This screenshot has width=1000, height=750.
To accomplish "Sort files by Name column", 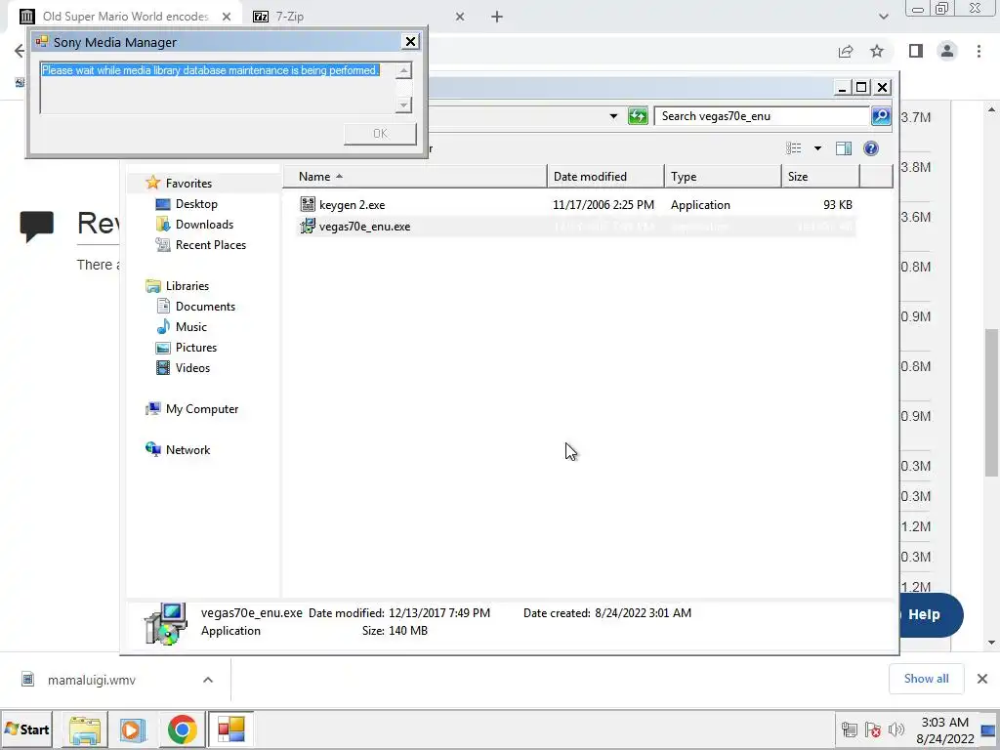I will pyautogui.click(x=414, y=177).
